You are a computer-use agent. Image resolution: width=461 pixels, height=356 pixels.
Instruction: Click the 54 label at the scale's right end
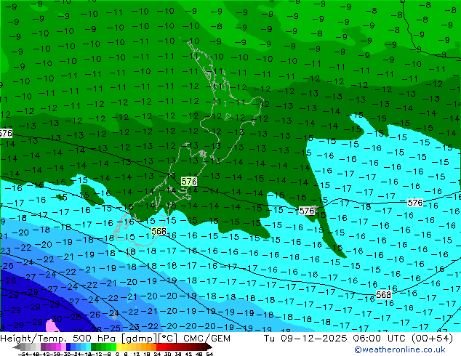click(x=209, y=354)
